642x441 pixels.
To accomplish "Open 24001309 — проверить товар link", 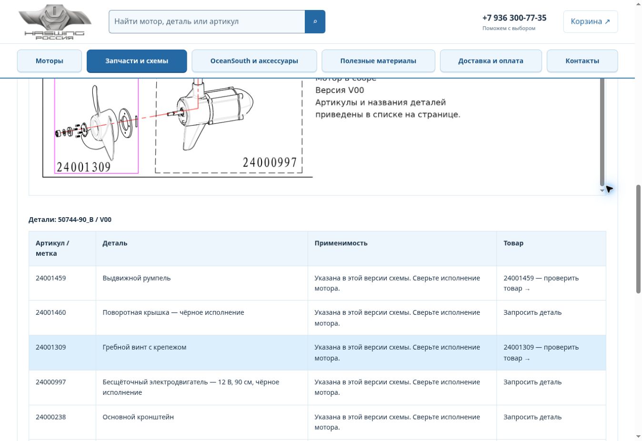I will tap(541, 353).
